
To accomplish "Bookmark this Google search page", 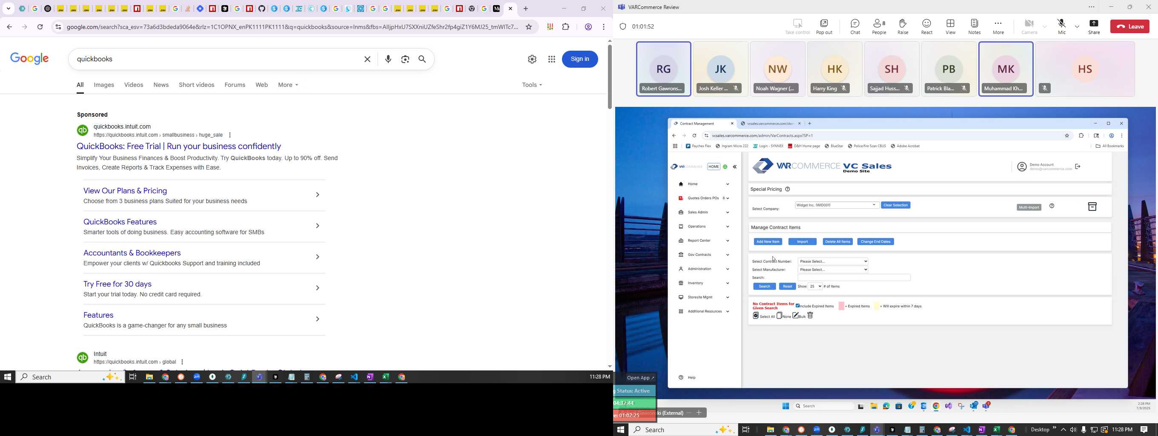I will coord(529,27).
